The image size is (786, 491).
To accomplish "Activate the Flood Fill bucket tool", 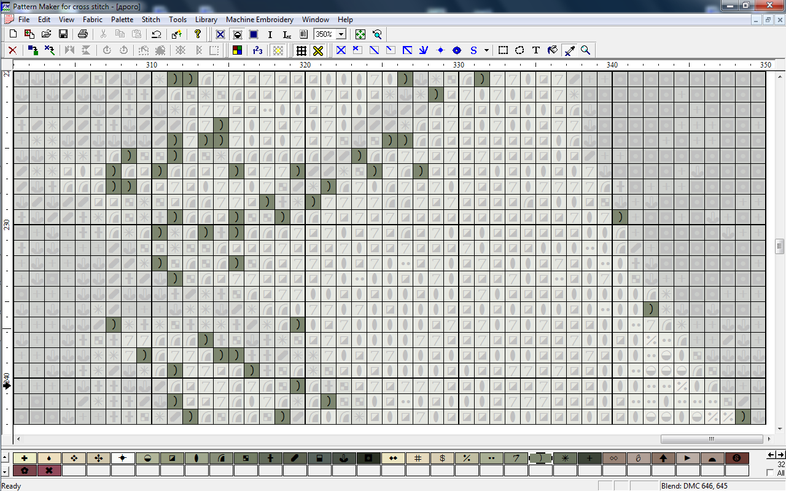I will [x=552, y=50].
